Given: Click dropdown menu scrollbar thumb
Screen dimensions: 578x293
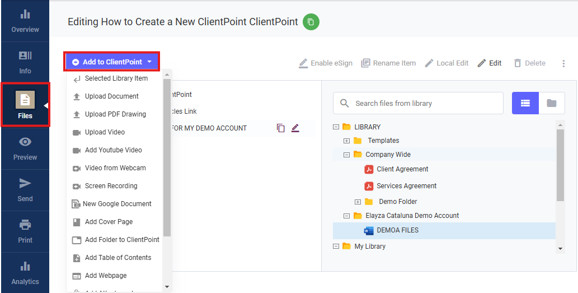Looking at the screenshot, I should [x=167, y=157].
